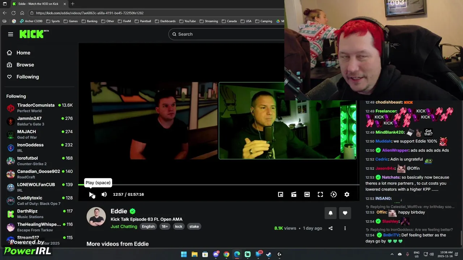
Task: Click the address bar URL
Action: click(x=90, y=13)
